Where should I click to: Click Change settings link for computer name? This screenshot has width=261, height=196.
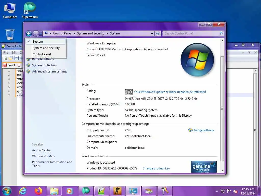click(203, 130)
